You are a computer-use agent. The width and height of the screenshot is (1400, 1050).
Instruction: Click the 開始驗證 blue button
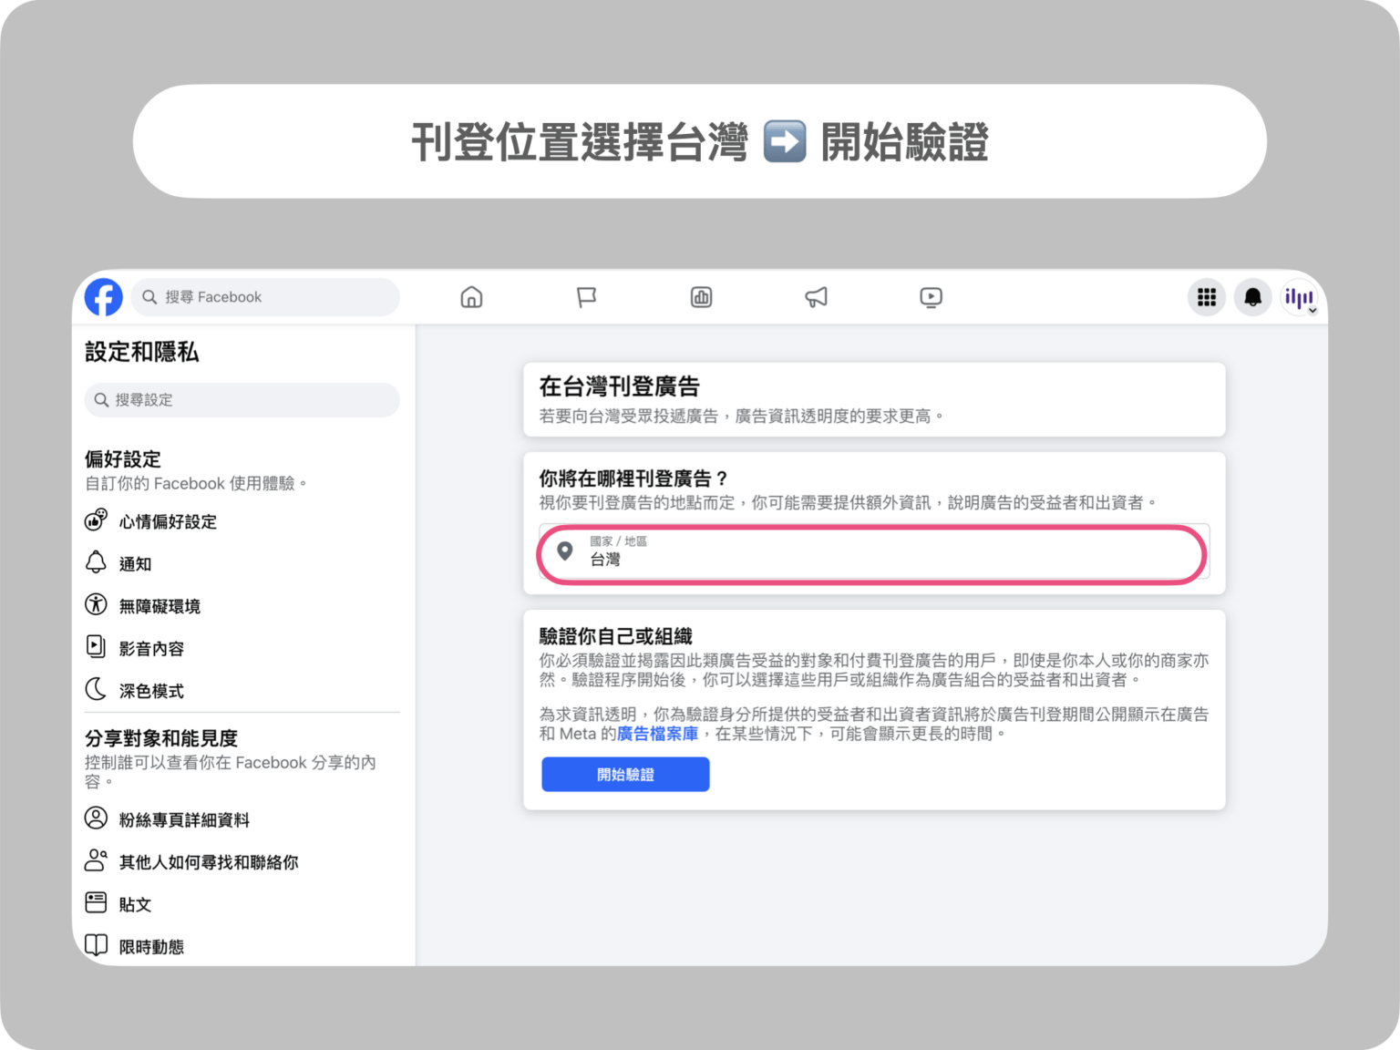pos(625,774)
